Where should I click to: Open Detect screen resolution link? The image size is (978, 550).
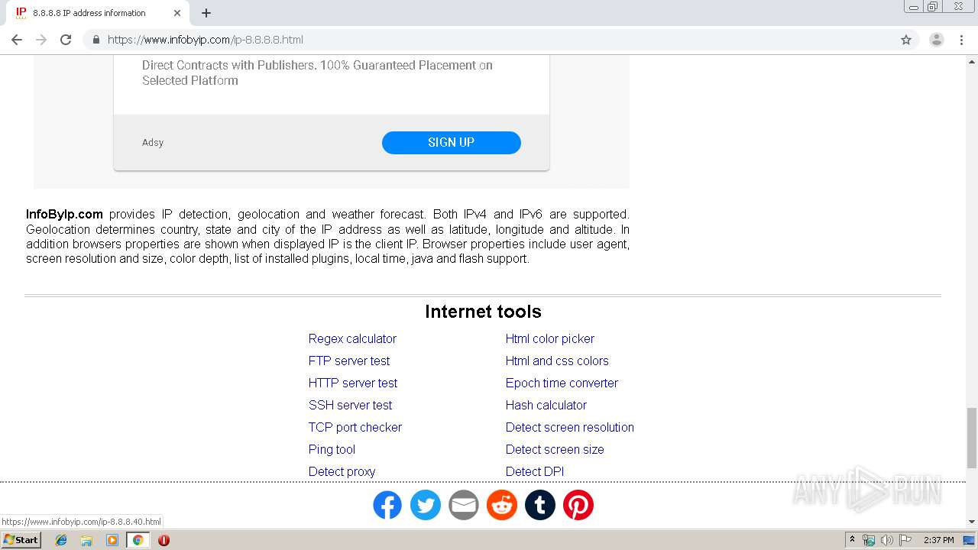[570, 427]
